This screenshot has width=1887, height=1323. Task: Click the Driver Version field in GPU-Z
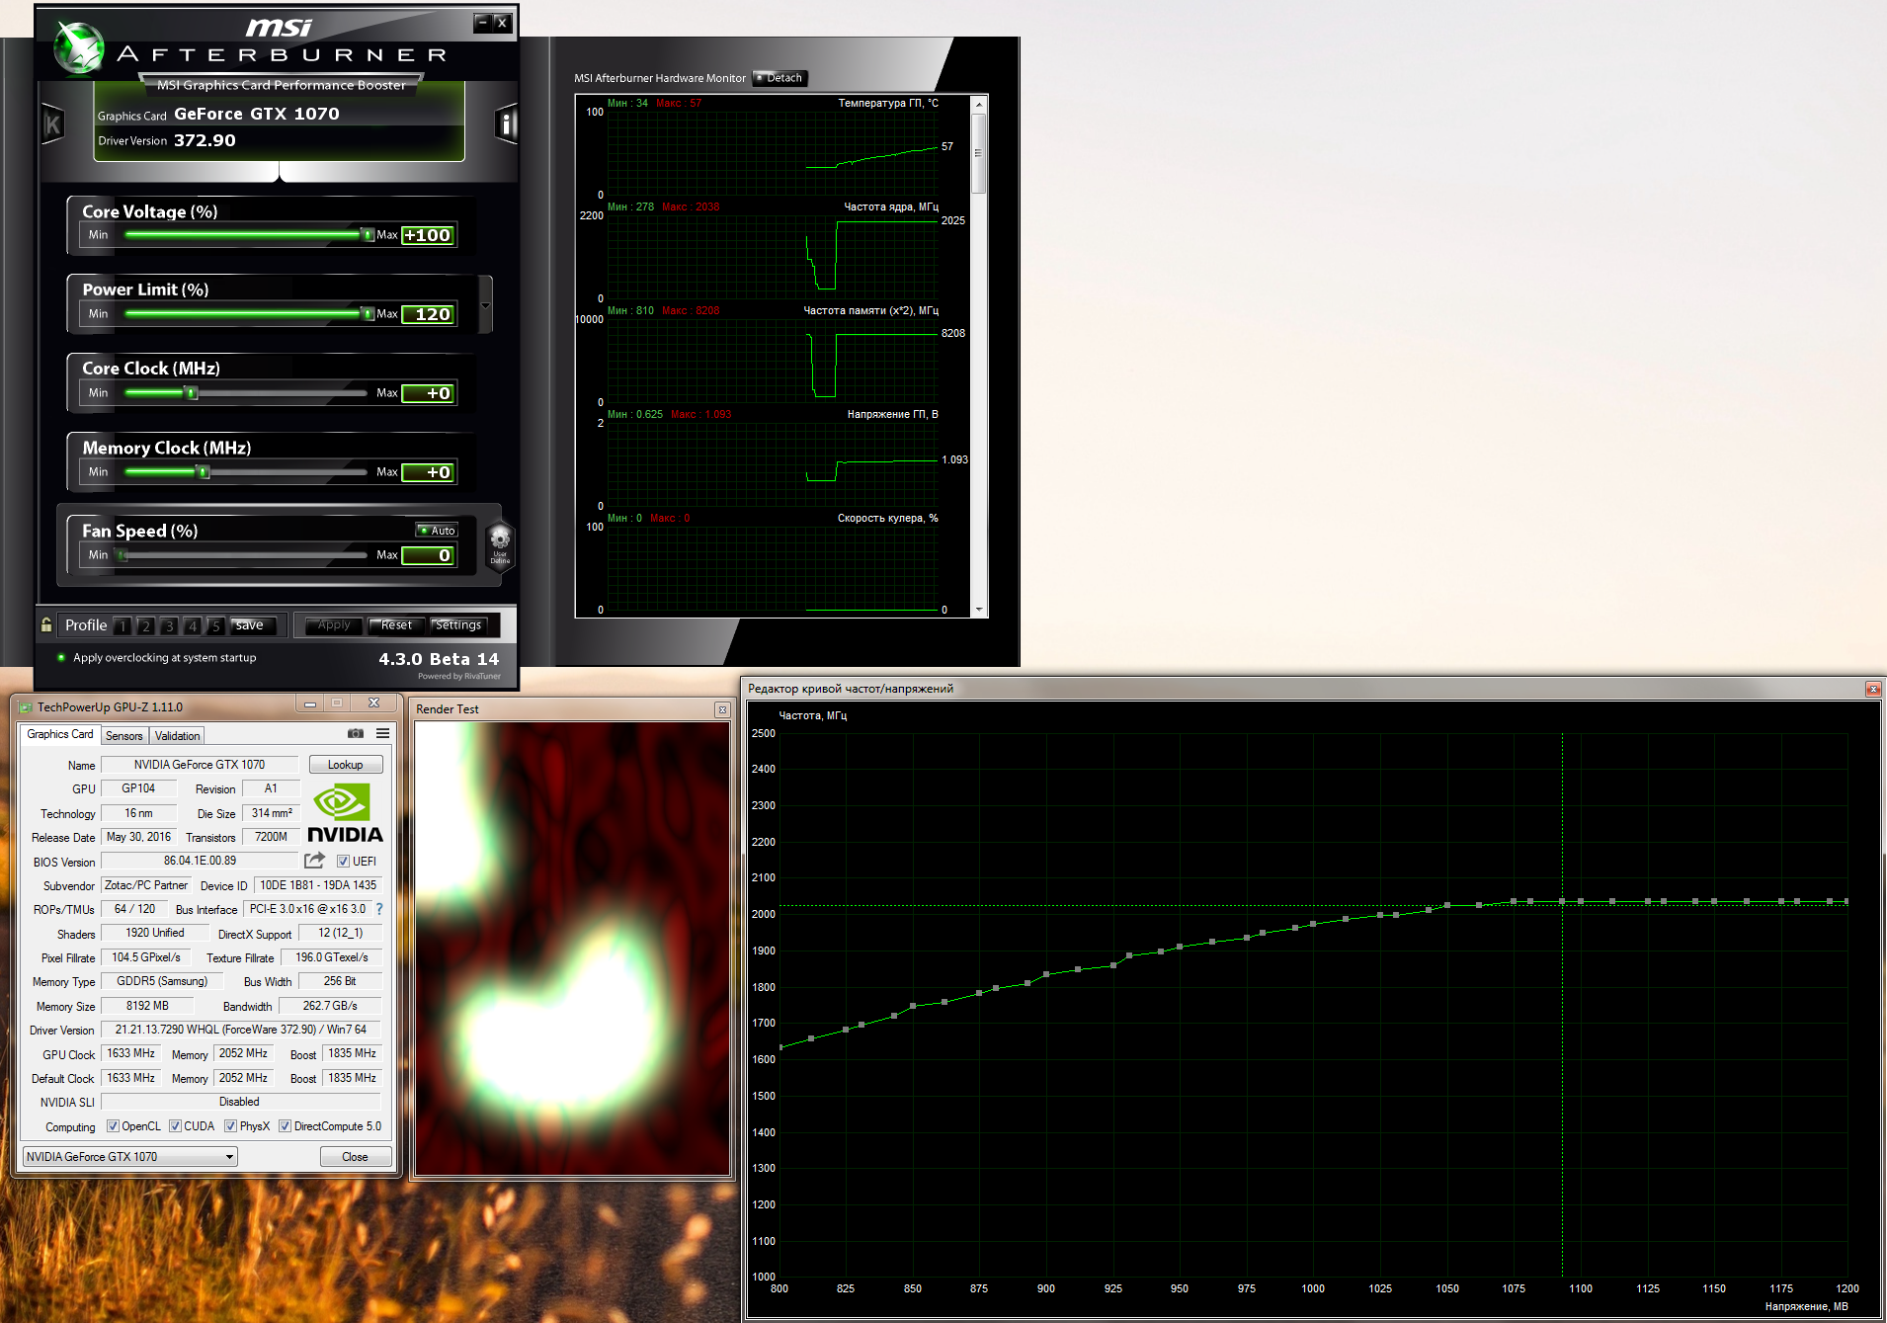click(x=241, y=1030)
